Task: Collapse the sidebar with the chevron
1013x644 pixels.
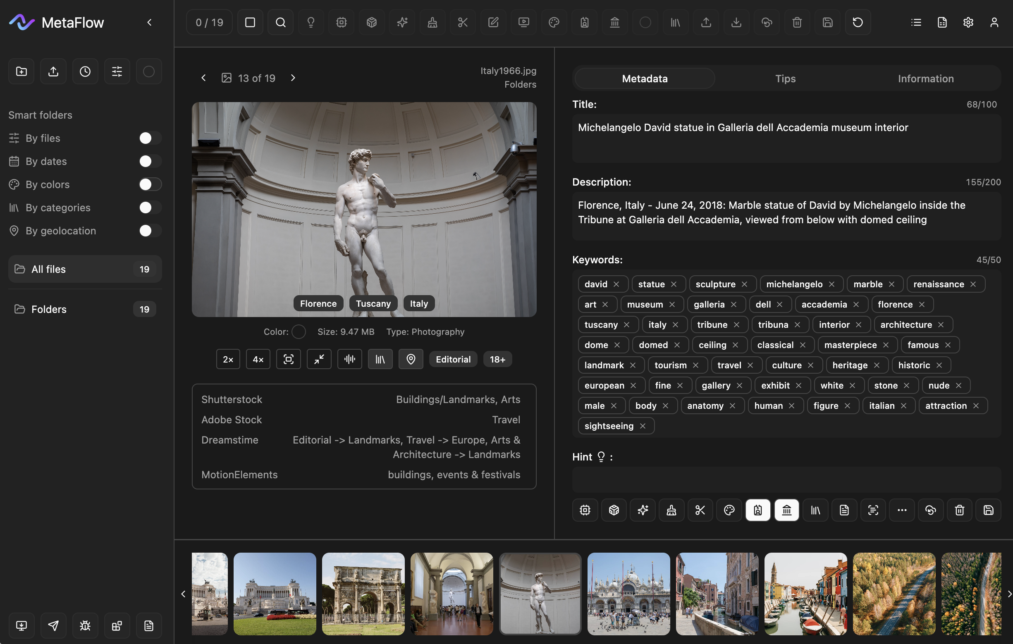Action: [149, 22]
